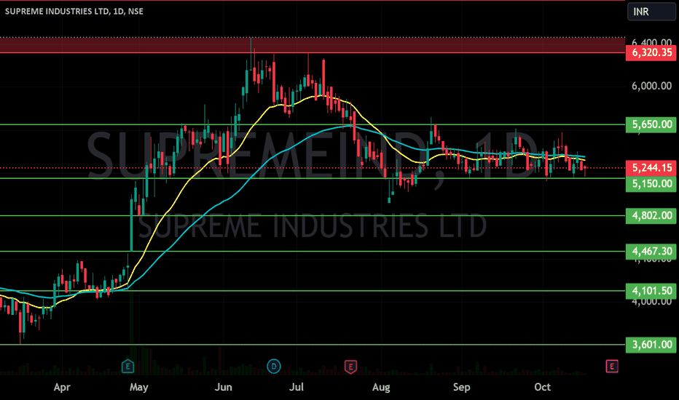Open the INR currency selector

[x=651, y=12]
